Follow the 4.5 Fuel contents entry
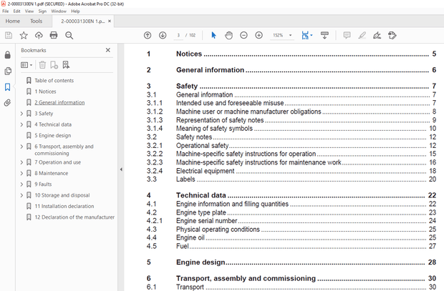Viewport: 444px width, 291px height. tap(291, 246)
